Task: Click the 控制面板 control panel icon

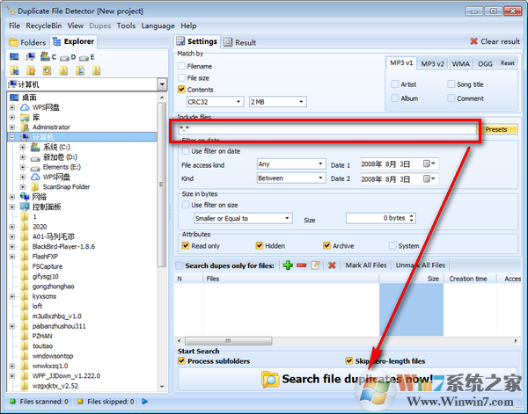Action: 25,207
